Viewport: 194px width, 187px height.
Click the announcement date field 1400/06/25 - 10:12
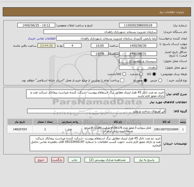pos(36,25)
